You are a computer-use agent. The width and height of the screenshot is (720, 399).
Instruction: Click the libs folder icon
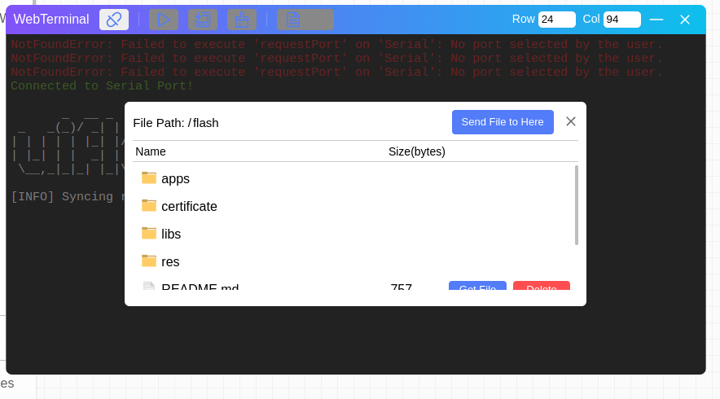(x=149, y=233)
